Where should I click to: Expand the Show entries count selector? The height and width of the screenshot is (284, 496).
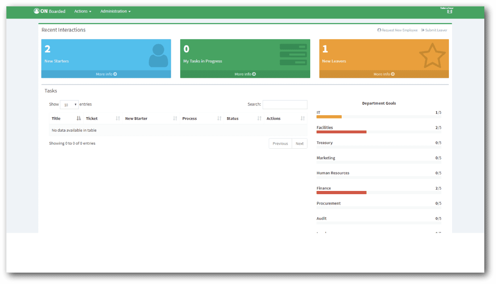(69, 105)
